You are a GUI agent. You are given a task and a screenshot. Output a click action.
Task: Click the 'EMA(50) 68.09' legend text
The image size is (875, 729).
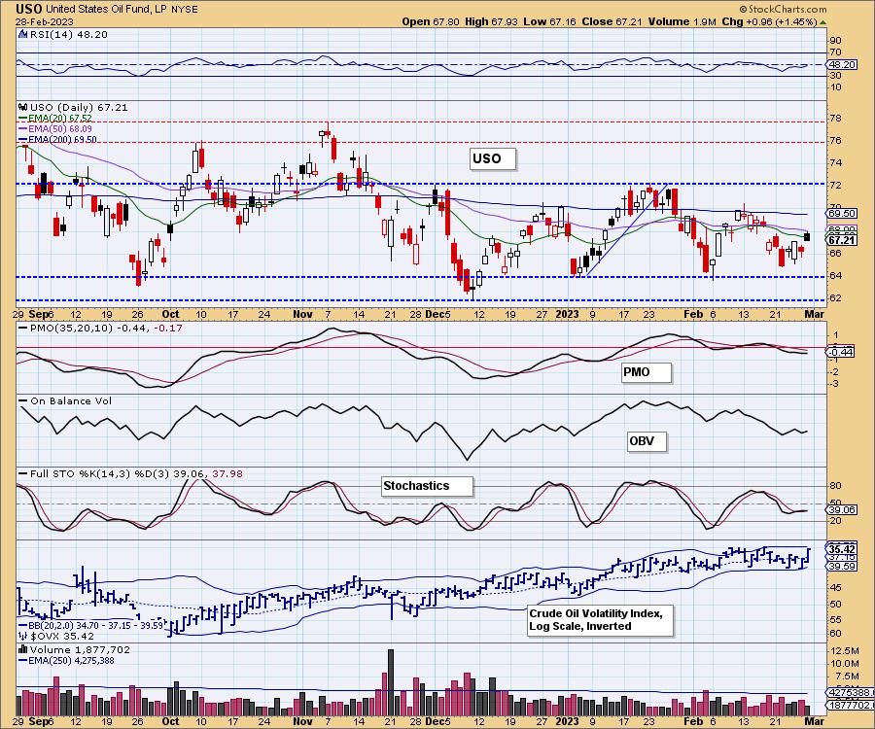tap(59, 129)
